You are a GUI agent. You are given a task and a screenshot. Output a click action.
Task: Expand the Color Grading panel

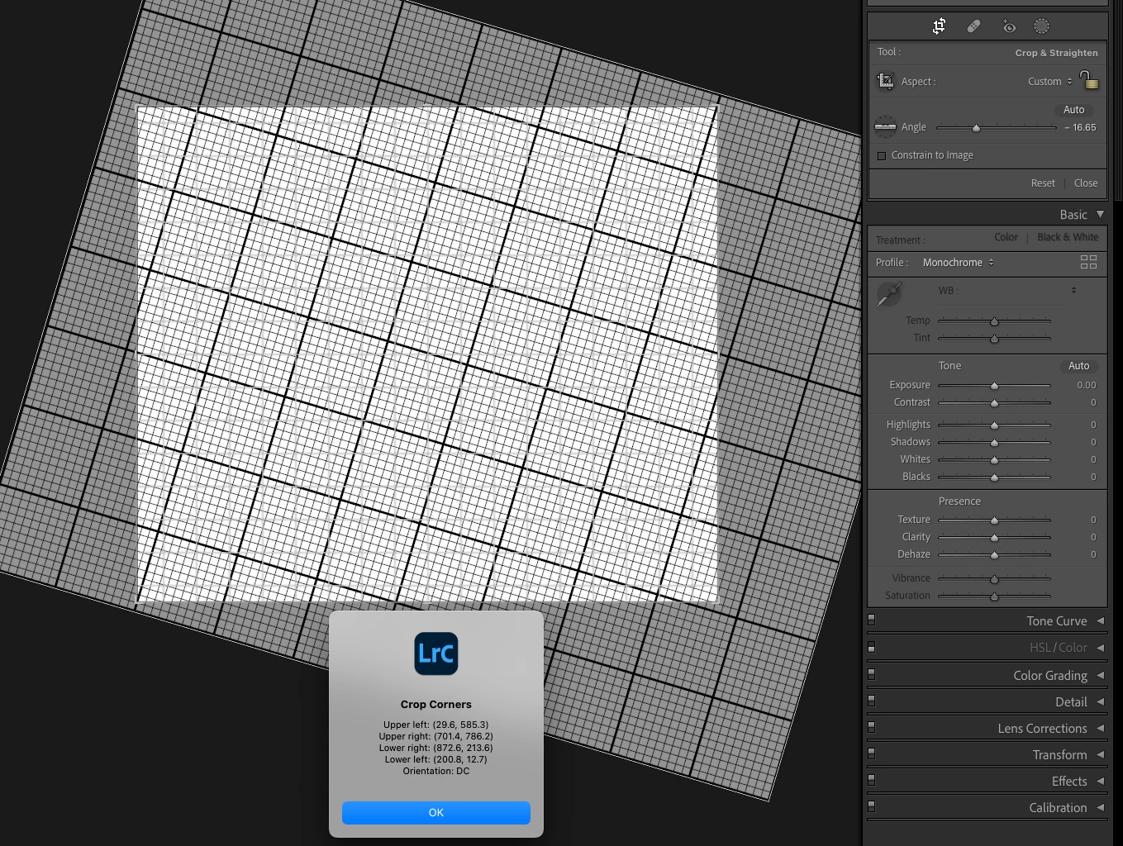coord(1100,675)
